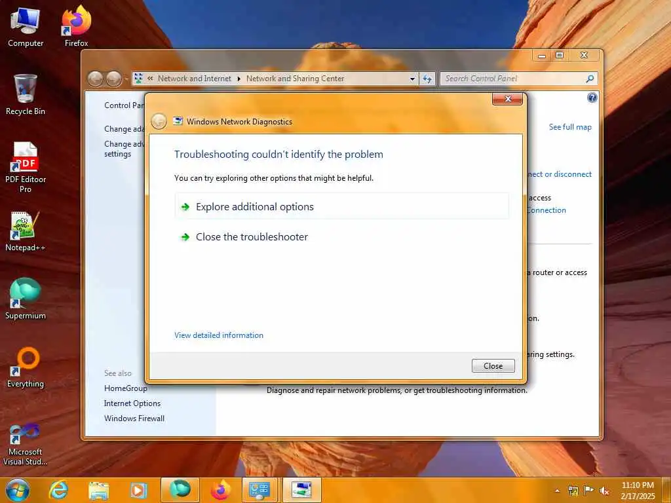Select the Everything desktop shortcut

pos(26,367)
